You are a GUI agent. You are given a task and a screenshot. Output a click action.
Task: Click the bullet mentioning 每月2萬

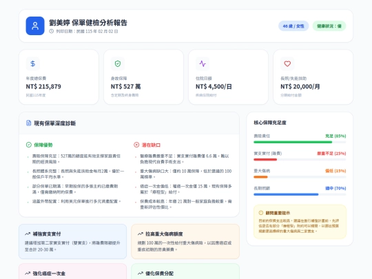click(78, 174)
